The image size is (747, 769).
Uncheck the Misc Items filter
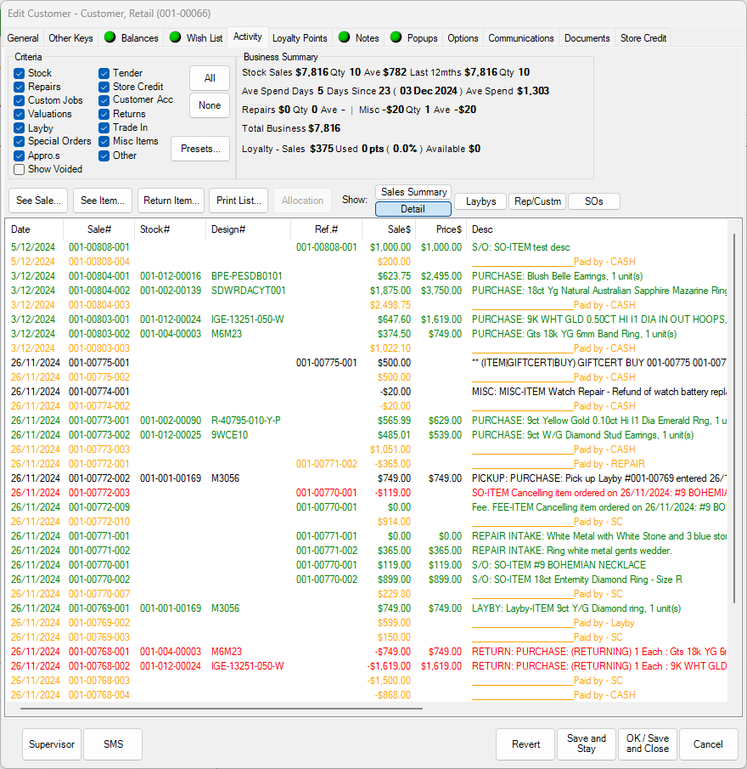(x=104, y=141)
